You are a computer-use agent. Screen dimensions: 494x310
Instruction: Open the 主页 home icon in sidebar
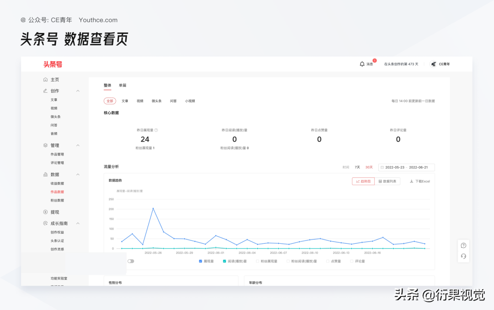[45, 79]
